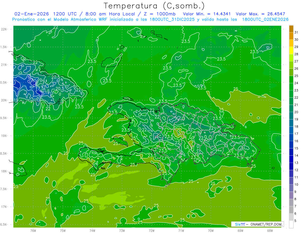The height and width of the screenshot is (234, 303).
Task: Click the '24' label on color scale
Action: point(296,83)
